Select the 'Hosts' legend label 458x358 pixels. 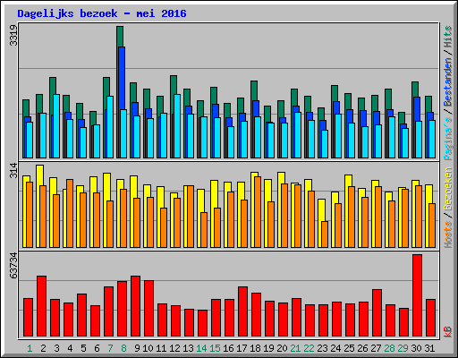pos(448,234)
